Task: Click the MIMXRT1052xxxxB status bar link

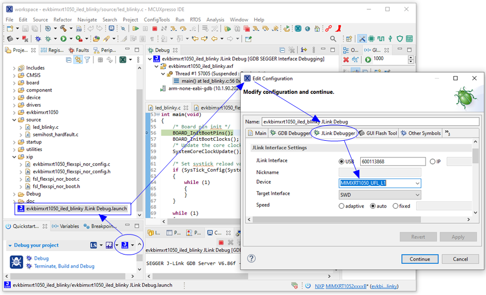Action: [346, 286]
